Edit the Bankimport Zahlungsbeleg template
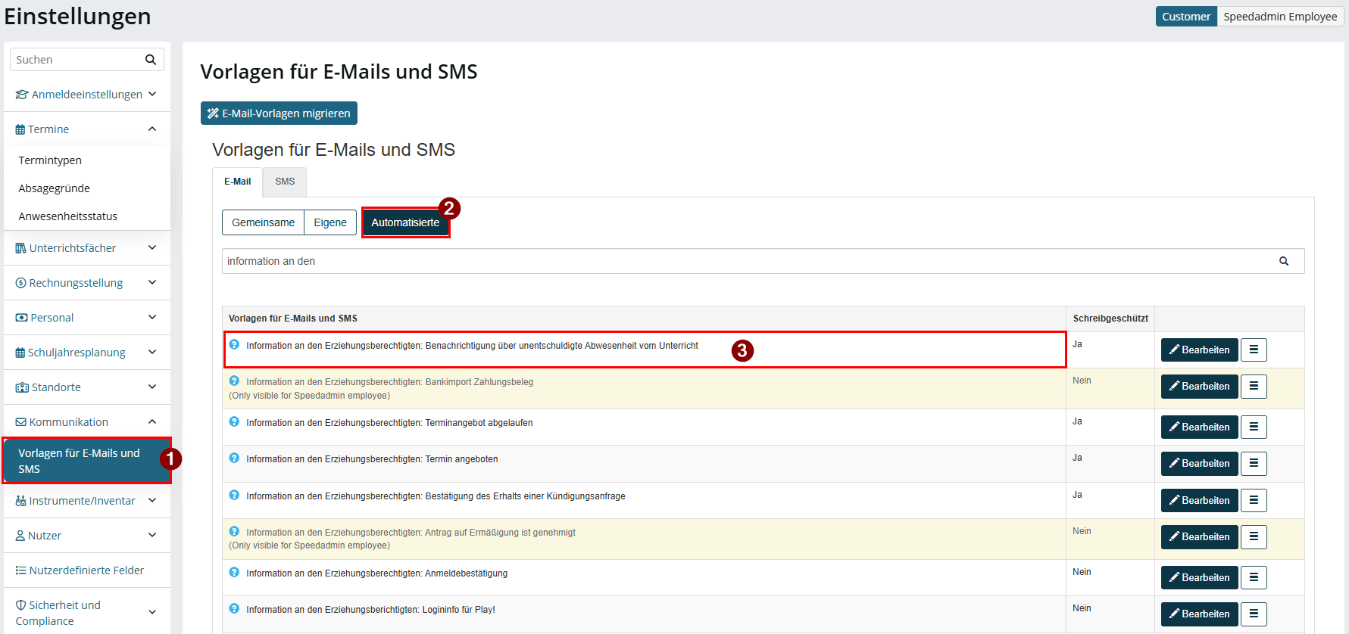Screen dimensions: 1349x634 [x=1200, y=386]
